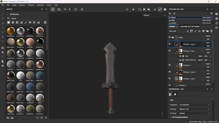Add a fill layer bucket icon
The width and height of the screenshot is (219, 123).
(199, 31)
